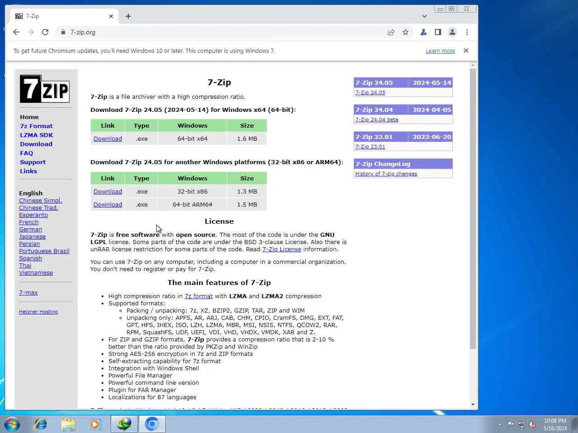Screen dimensions: 578x433
Task: Open the 7-max link
Action: click(x=28, y=293)
